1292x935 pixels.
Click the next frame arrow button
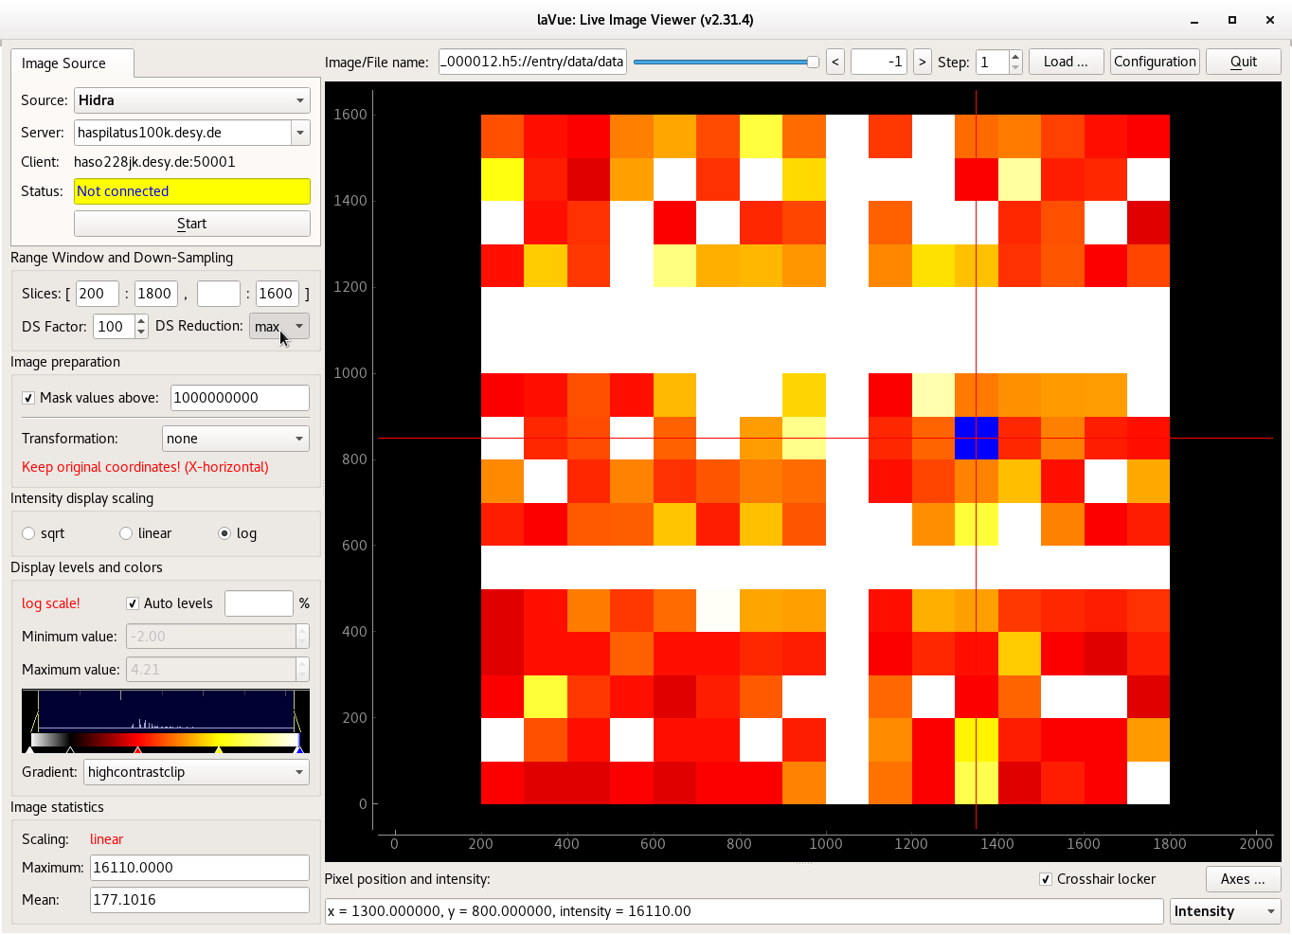pyautogui.click(x=922, y=62)
